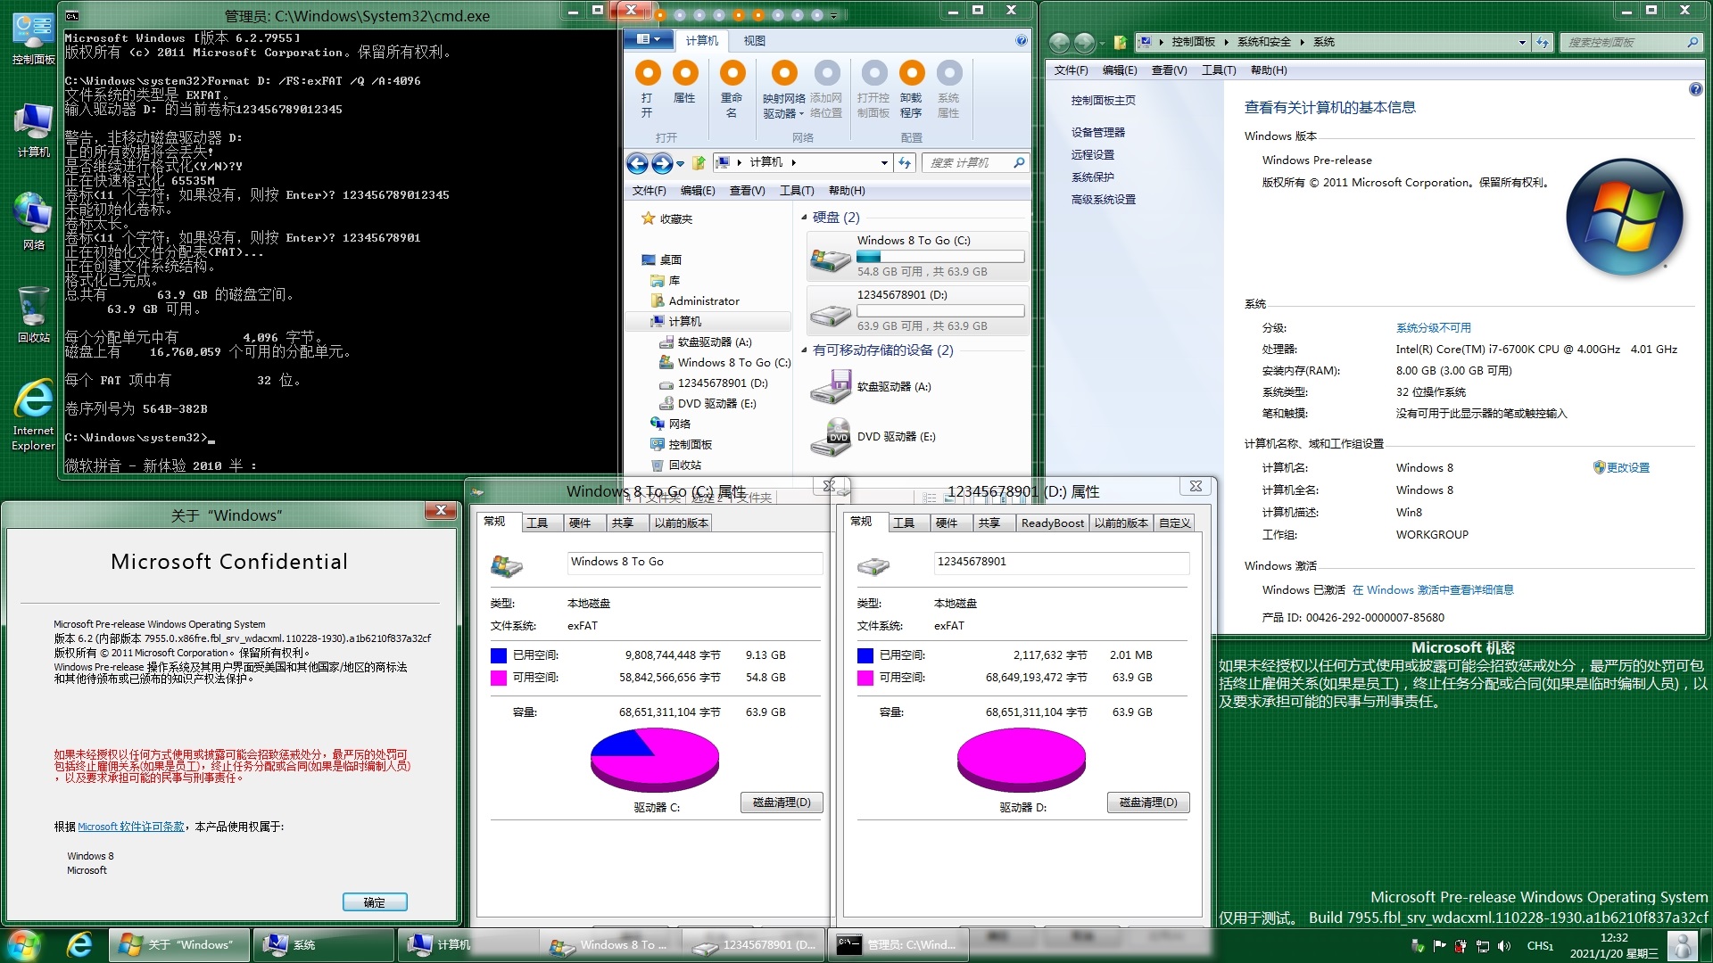
Task: Select the Windows 8 To Go (C:) drive icon
Action: (830, 259)
